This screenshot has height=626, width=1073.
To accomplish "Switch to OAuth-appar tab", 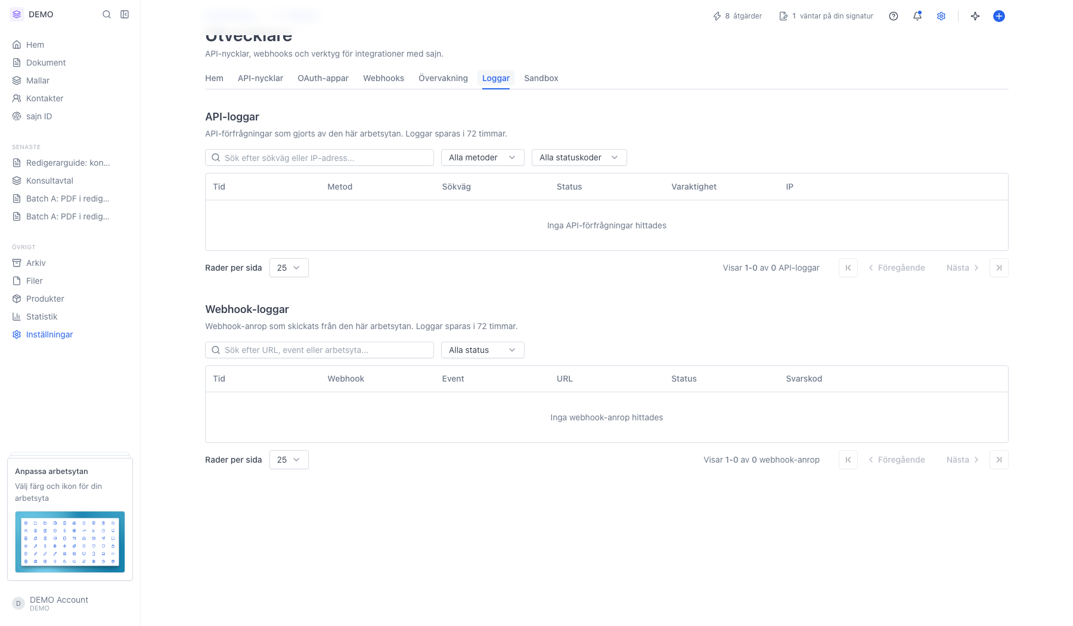I will click(323, 78).
